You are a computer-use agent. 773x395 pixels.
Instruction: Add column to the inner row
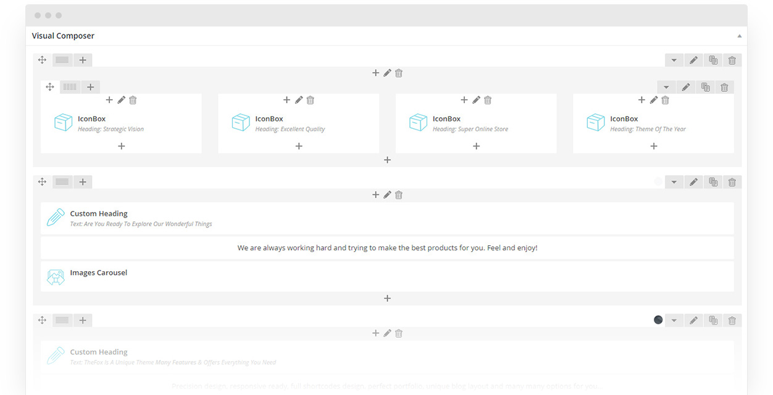[90, 87]
